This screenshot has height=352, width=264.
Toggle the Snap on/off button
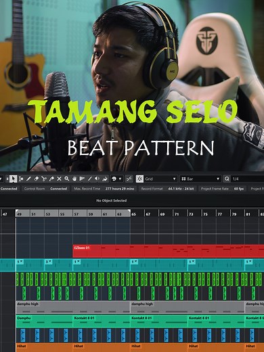coord(139,179)
